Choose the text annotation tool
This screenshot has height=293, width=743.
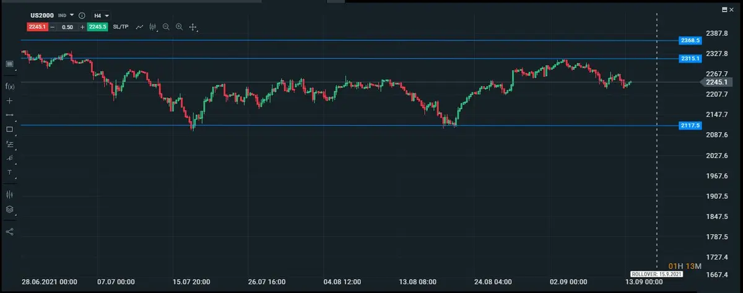coord(9,172)
